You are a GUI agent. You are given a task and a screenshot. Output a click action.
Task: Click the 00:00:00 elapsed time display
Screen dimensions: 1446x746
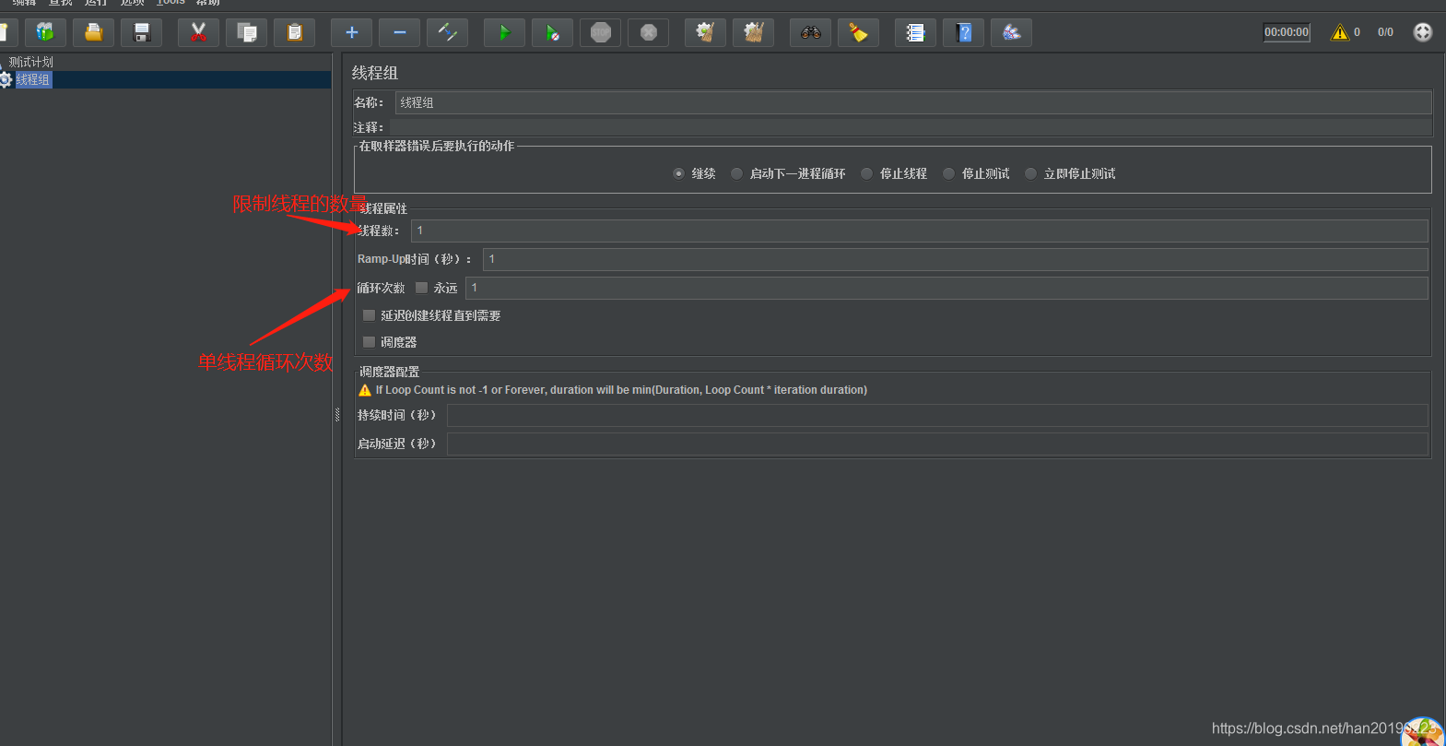tap(1287, 32)
